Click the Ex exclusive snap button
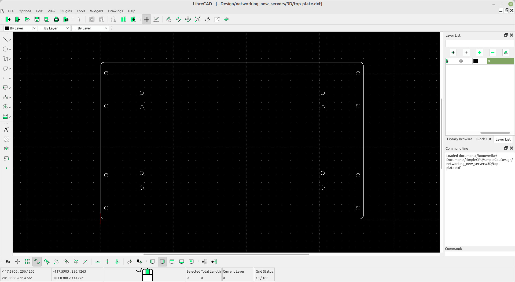 click(x=8, y=262)
